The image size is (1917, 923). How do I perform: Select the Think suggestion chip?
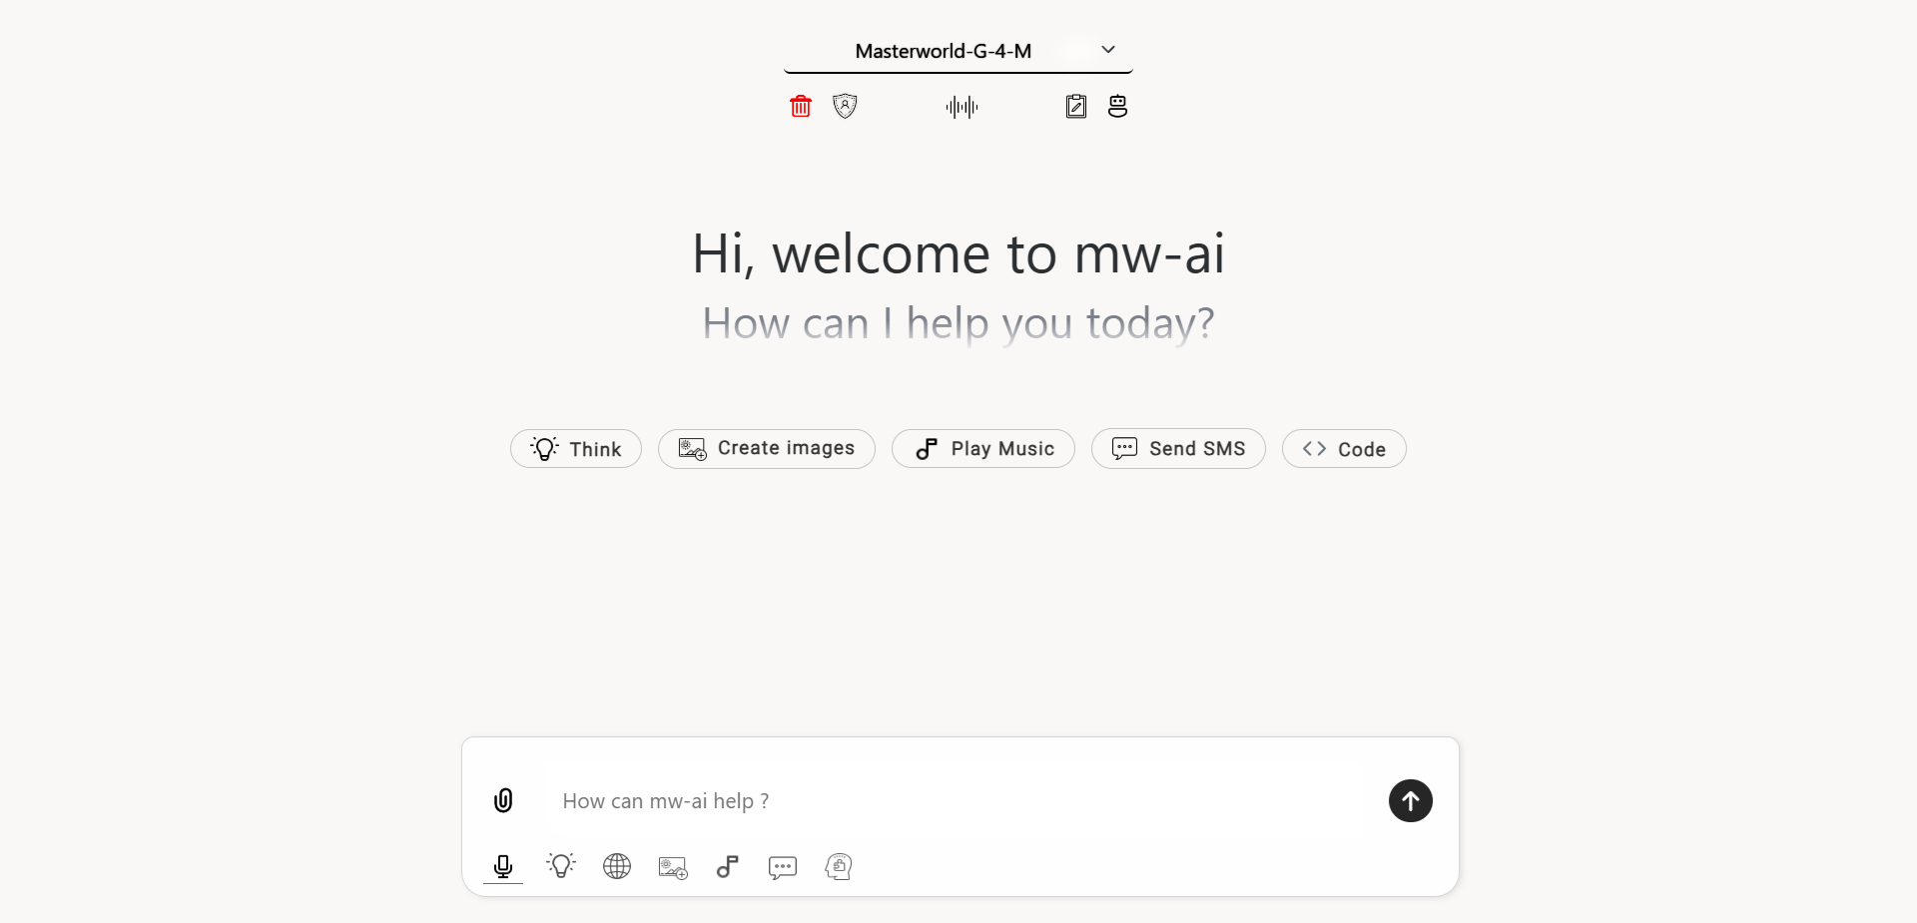pos(575,448)
